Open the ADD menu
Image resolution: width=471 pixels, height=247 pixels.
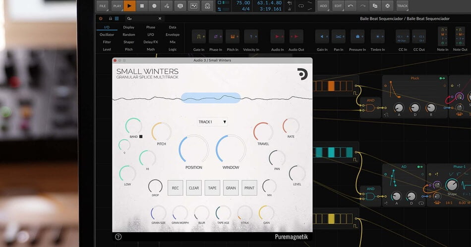pyautogui.click(x=323, y=6)
